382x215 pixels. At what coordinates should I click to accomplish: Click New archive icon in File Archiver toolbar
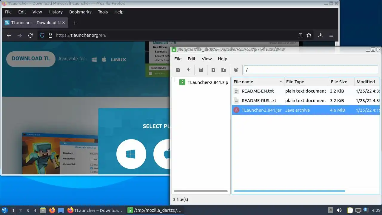(178, 70)
